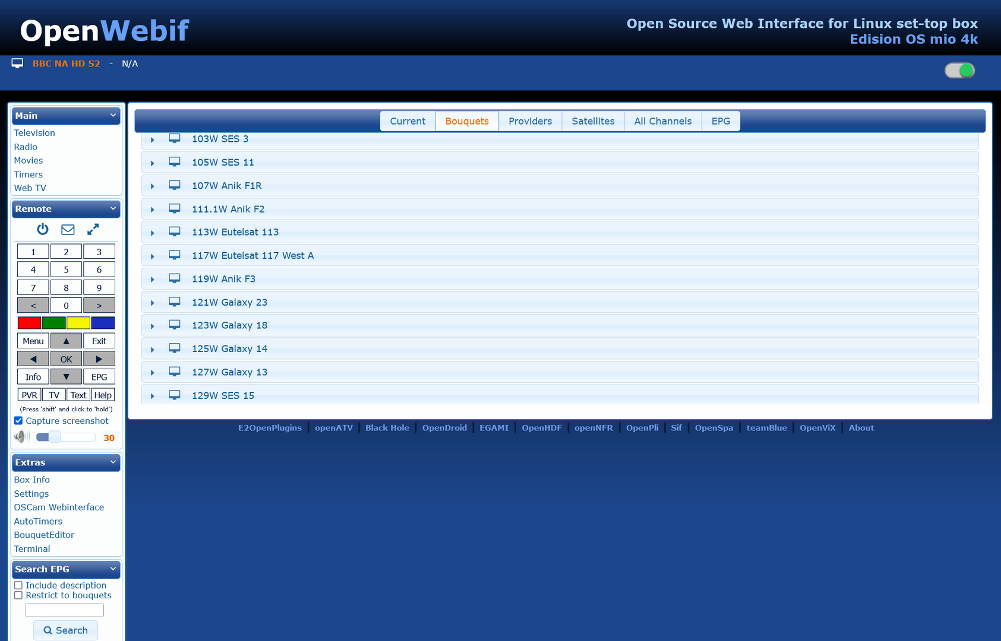Open the BouquetEditor link in Extras

click(44, 535)
